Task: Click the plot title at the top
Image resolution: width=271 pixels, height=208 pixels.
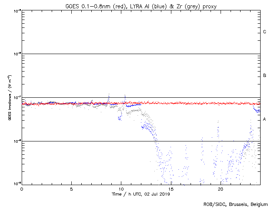Action: click(x=141, y=5)
